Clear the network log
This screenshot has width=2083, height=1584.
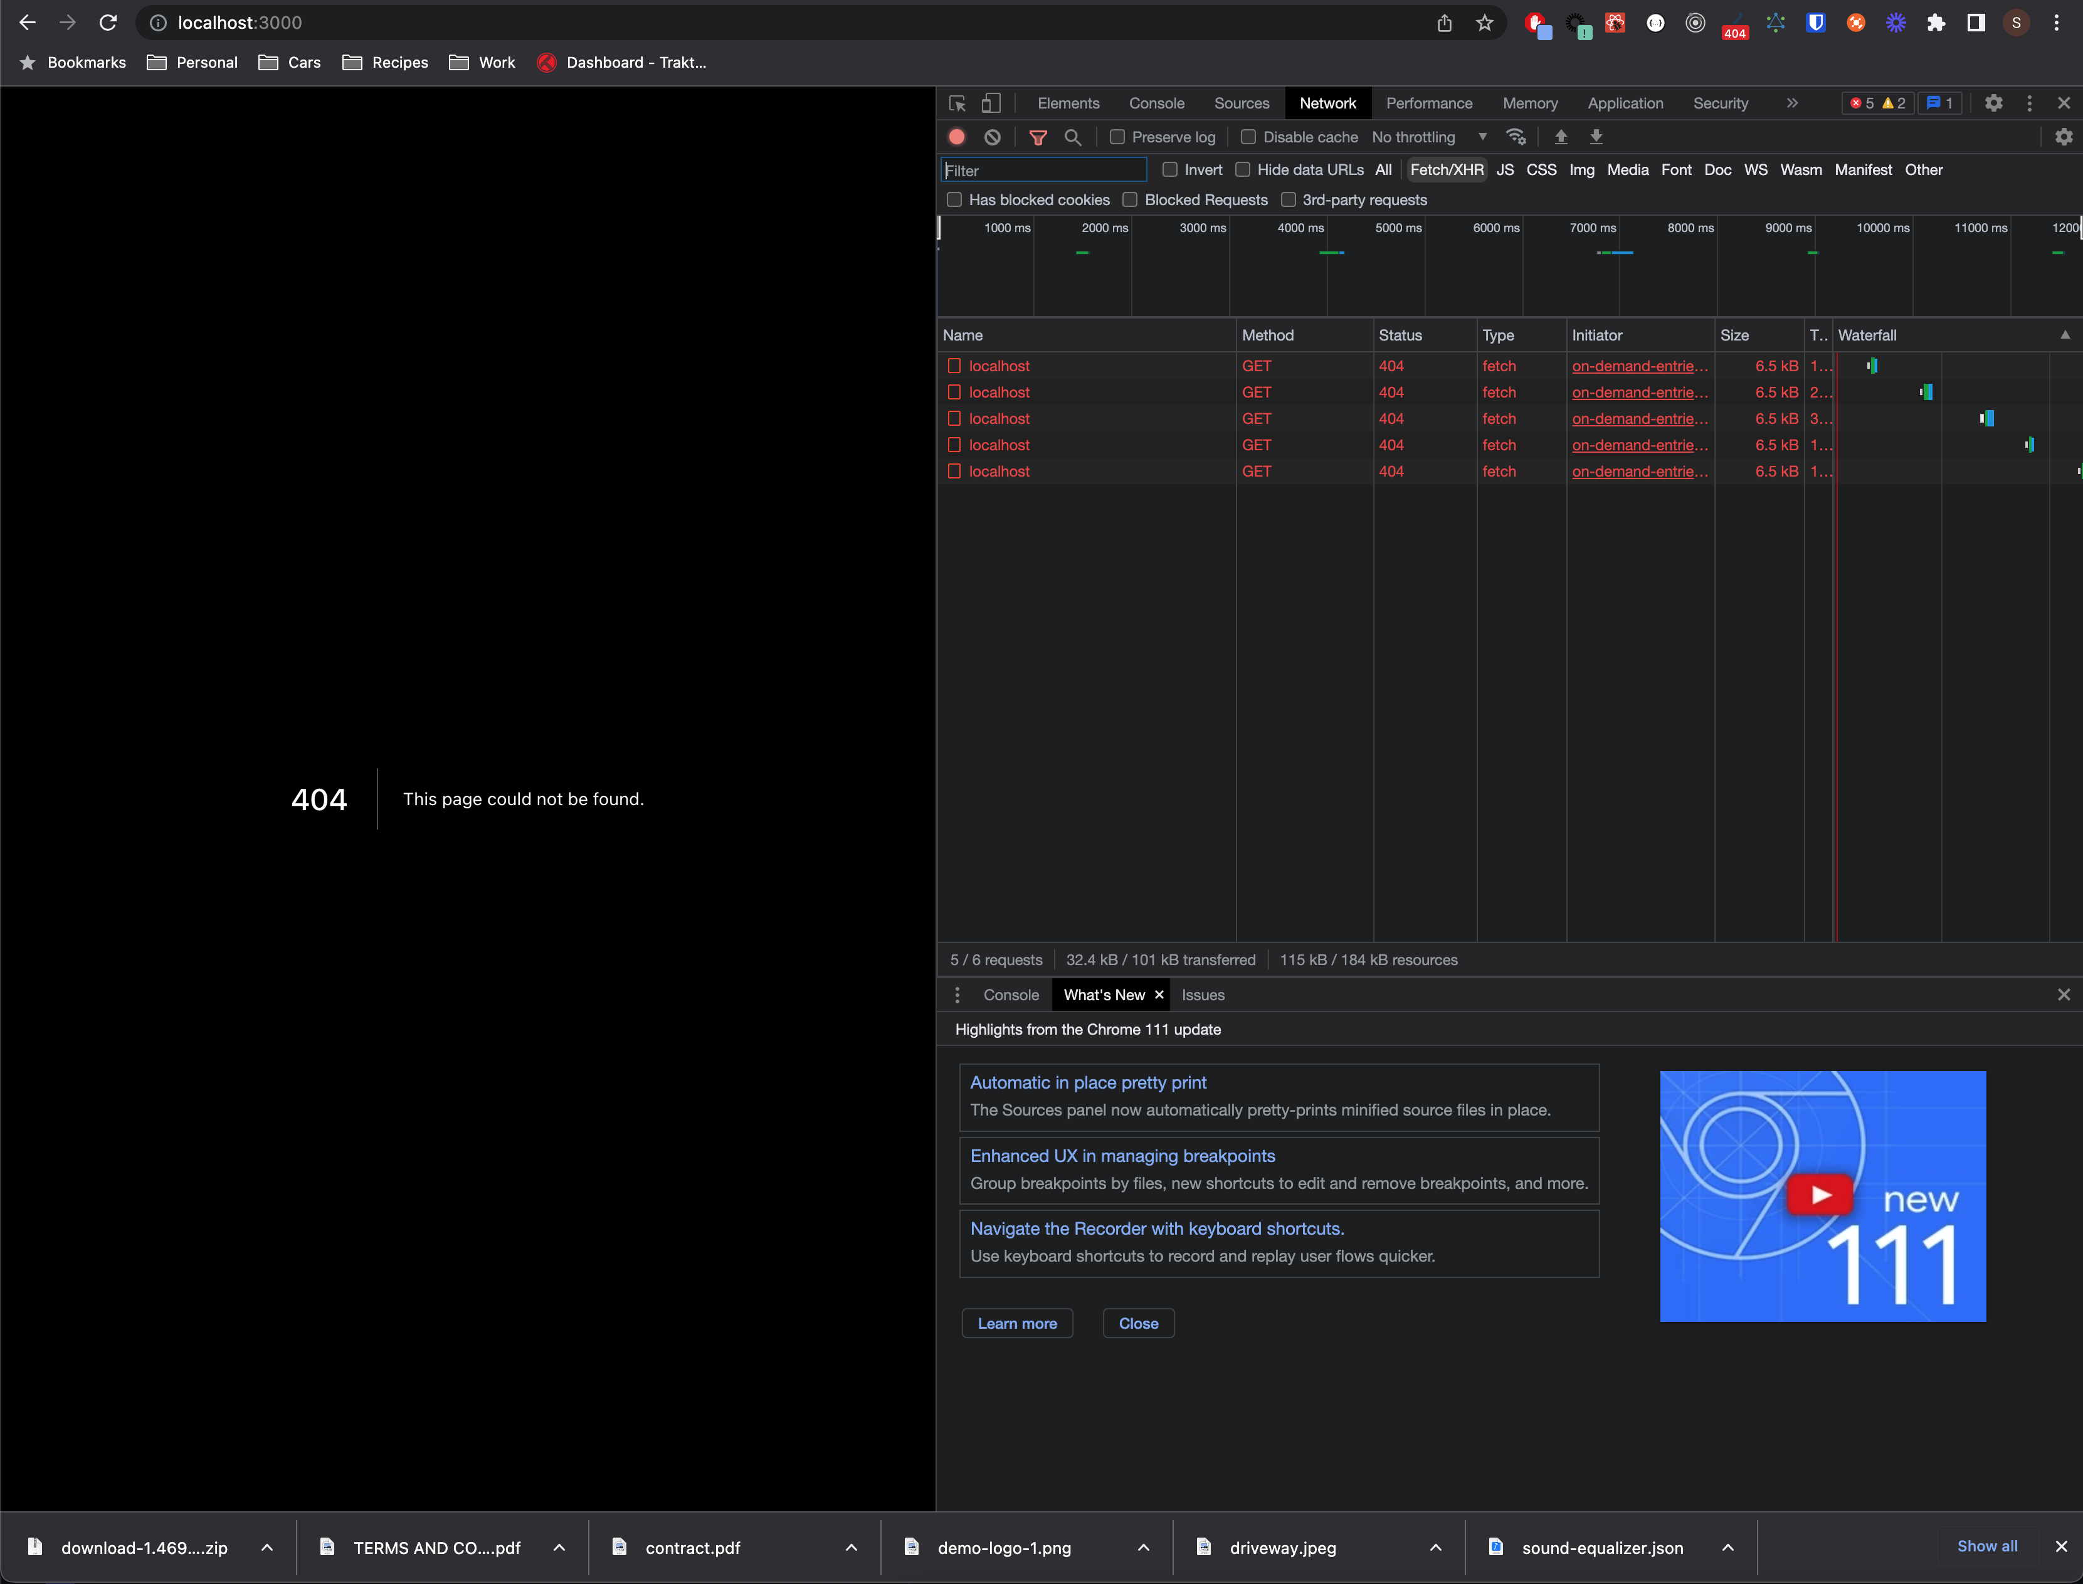point(993,137)
